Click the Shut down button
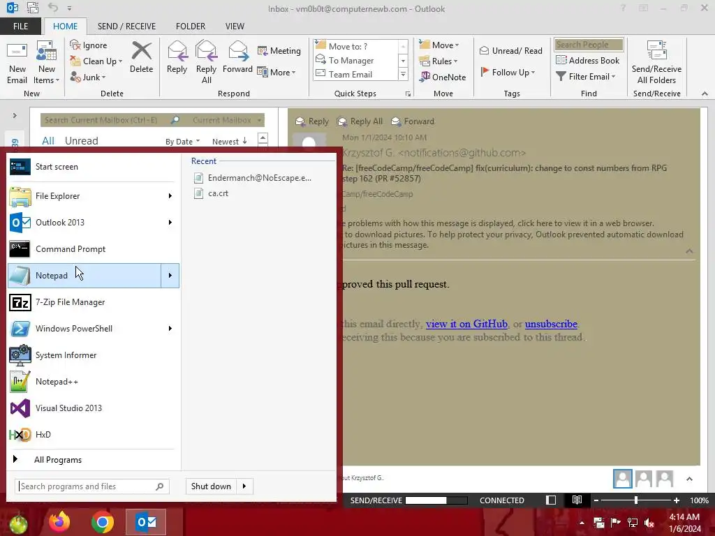 [x=211, y=486]
